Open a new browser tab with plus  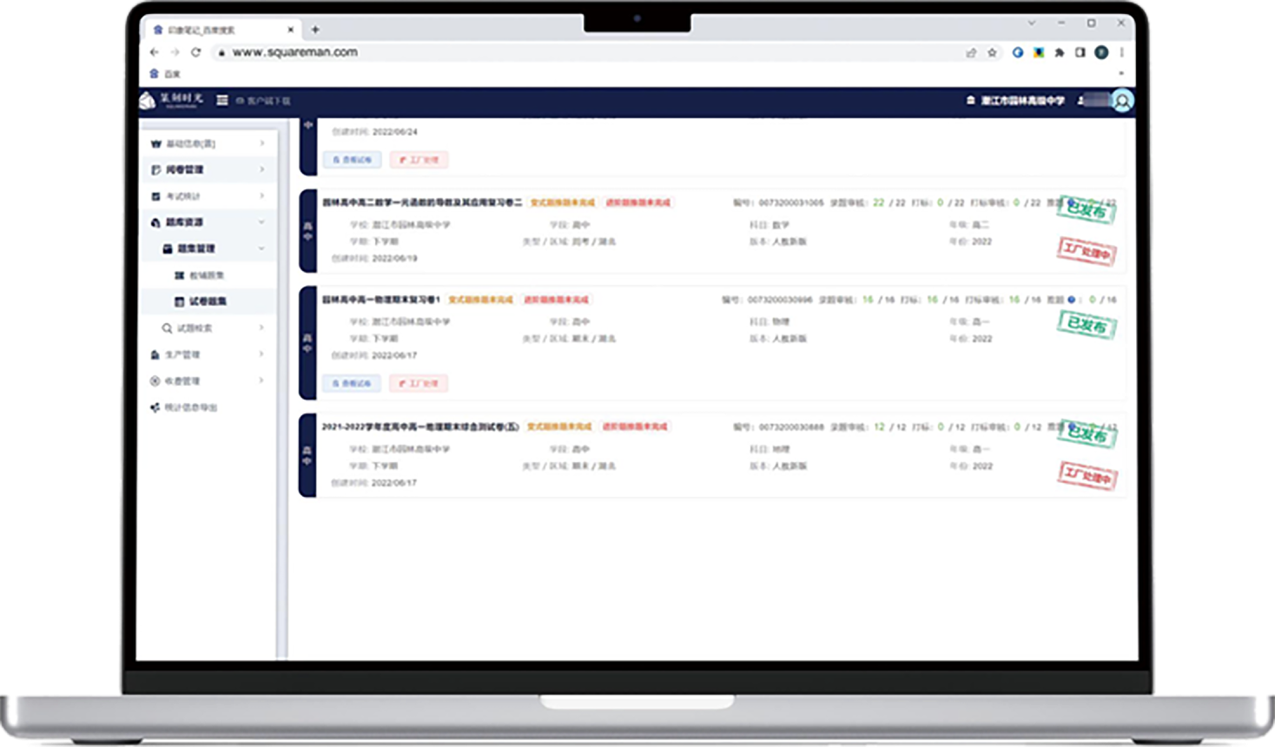(x=315, y=30)
